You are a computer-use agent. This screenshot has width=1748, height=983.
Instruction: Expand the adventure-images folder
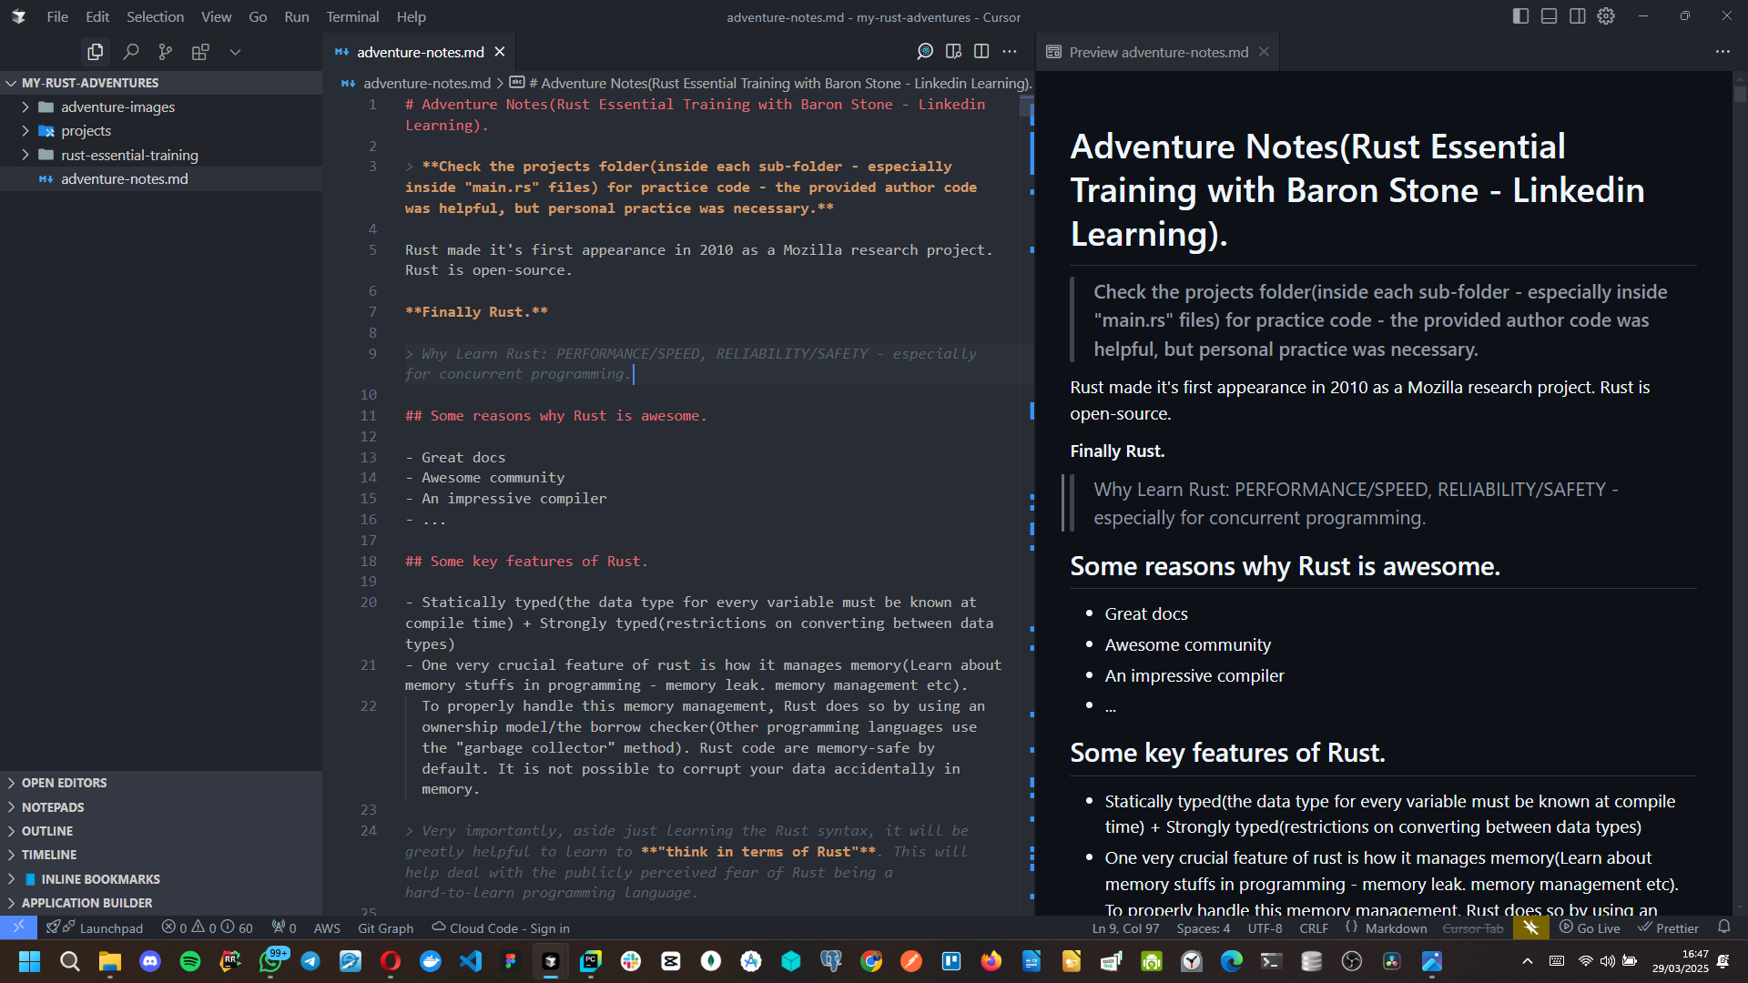pyautogui.click(x=117, y=106)
